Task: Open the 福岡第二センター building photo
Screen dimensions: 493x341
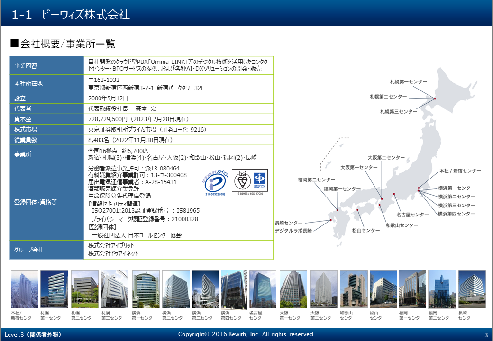Action: coord(442,289)
